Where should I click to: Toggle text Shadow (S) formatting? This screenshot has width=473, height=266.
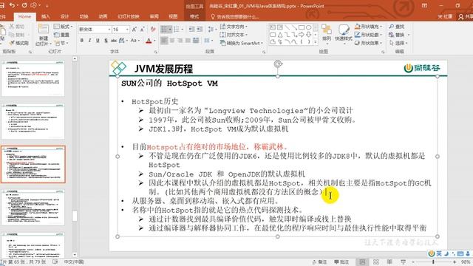tap(106, 41)
